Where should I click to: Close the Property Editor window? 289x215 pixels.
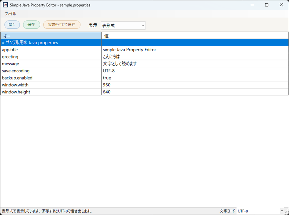click(281, 5)
